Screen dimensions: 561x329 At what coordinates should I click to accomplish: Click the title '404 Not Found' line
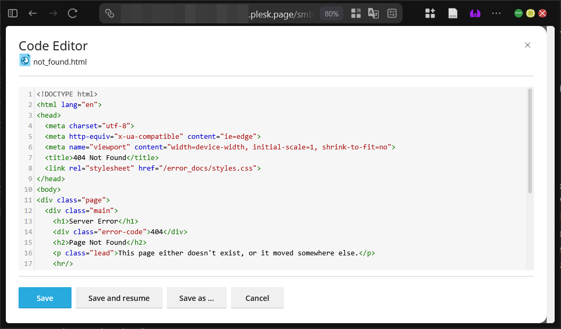(x=102, y=158)
